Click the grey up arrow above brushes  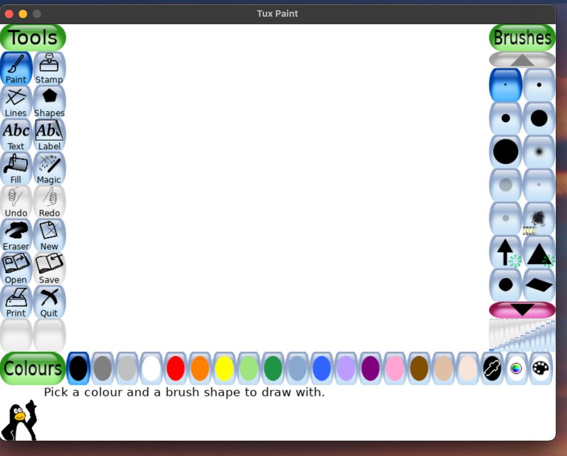522,59
